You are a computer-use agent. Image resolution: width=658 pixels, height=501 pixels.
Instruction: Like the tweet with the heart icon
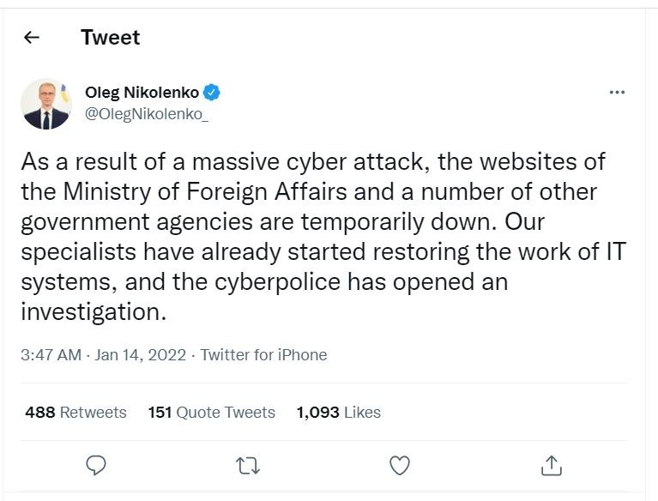pyautogui.click(x=399, y=465)
